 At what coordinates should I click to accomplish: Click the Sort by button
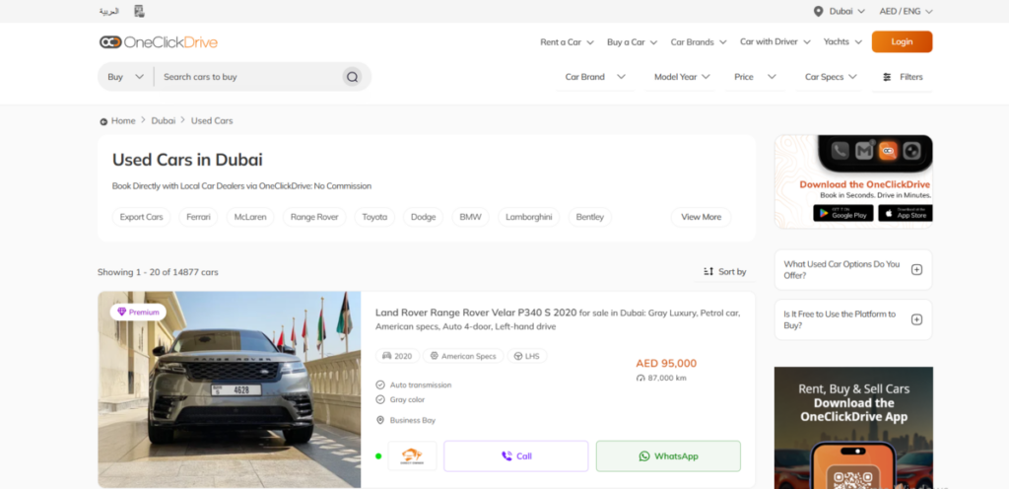pos(724,271)
